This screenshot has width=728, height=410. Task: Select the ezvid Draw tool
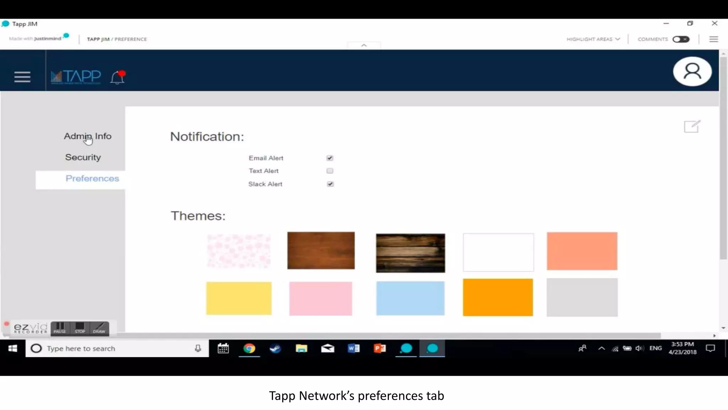pyautogui.click(x=99, y=328)
